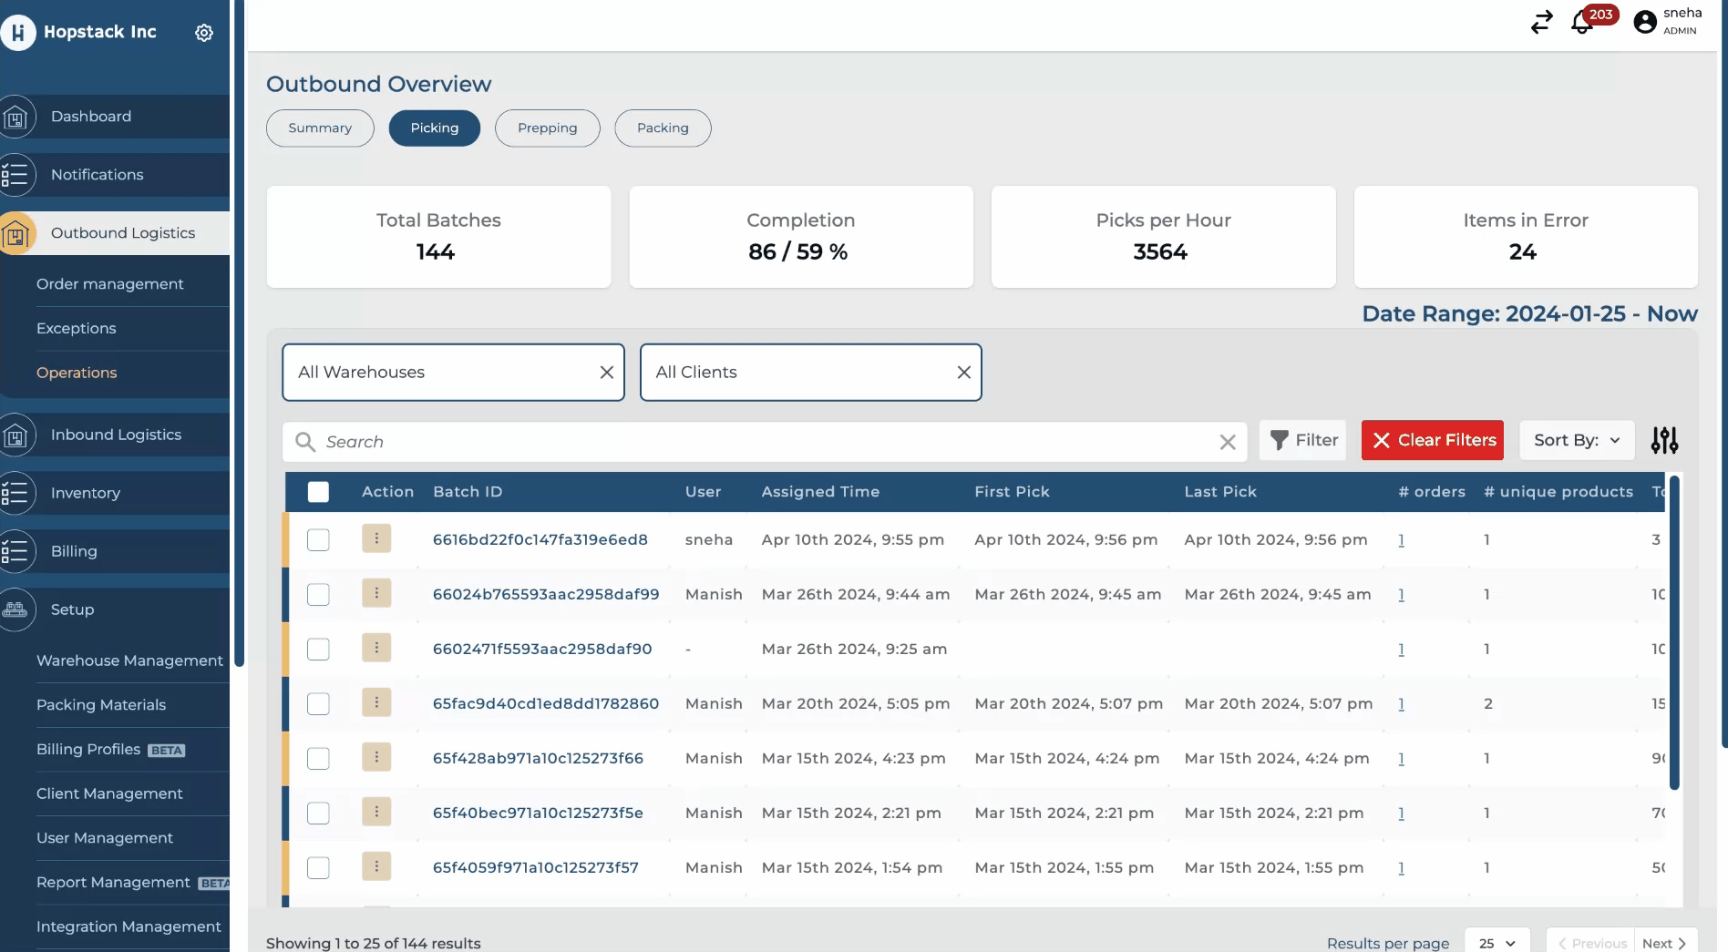The width and height of the screenshot is (1728, 952).
Task: Expand the Sort By dropdown
Action: (1577, 441)
